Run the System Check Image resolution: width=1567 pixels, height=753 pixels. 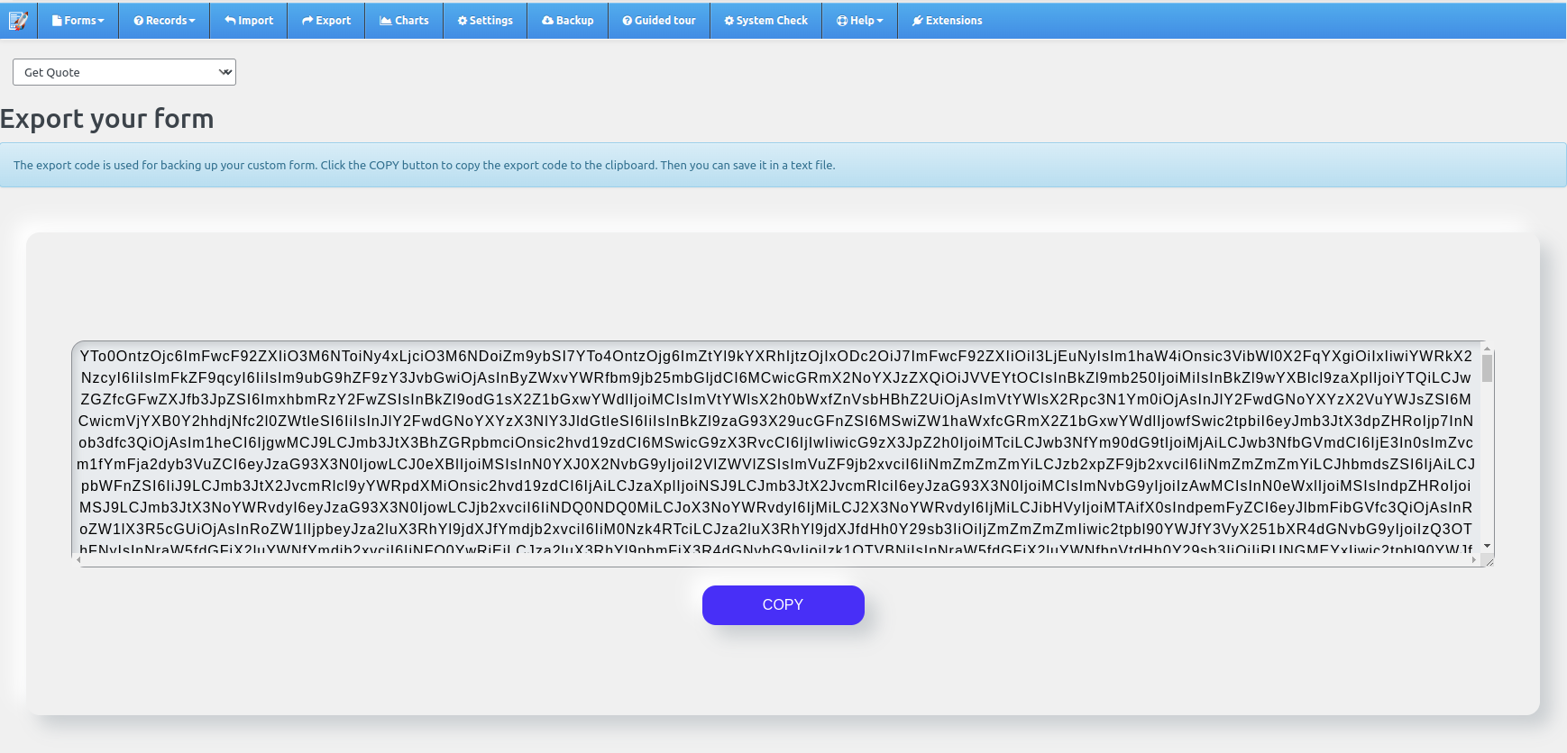pyautogui.click(x=766, y=20)
